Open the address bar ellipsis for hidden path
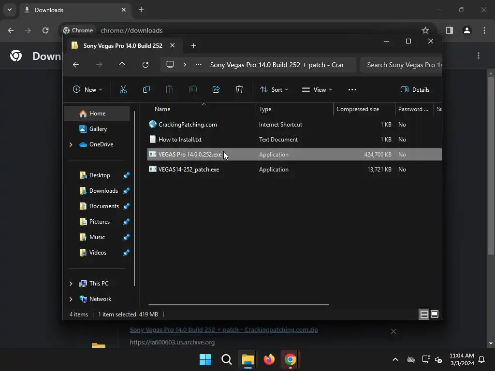495x371 pixels. click(x=199, y=64)
